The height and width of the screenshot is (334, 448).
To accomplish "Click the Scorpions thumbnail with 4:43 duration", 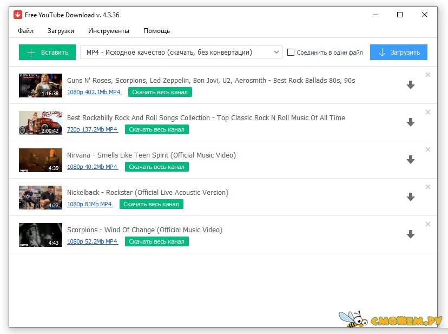I will (41, 235).
